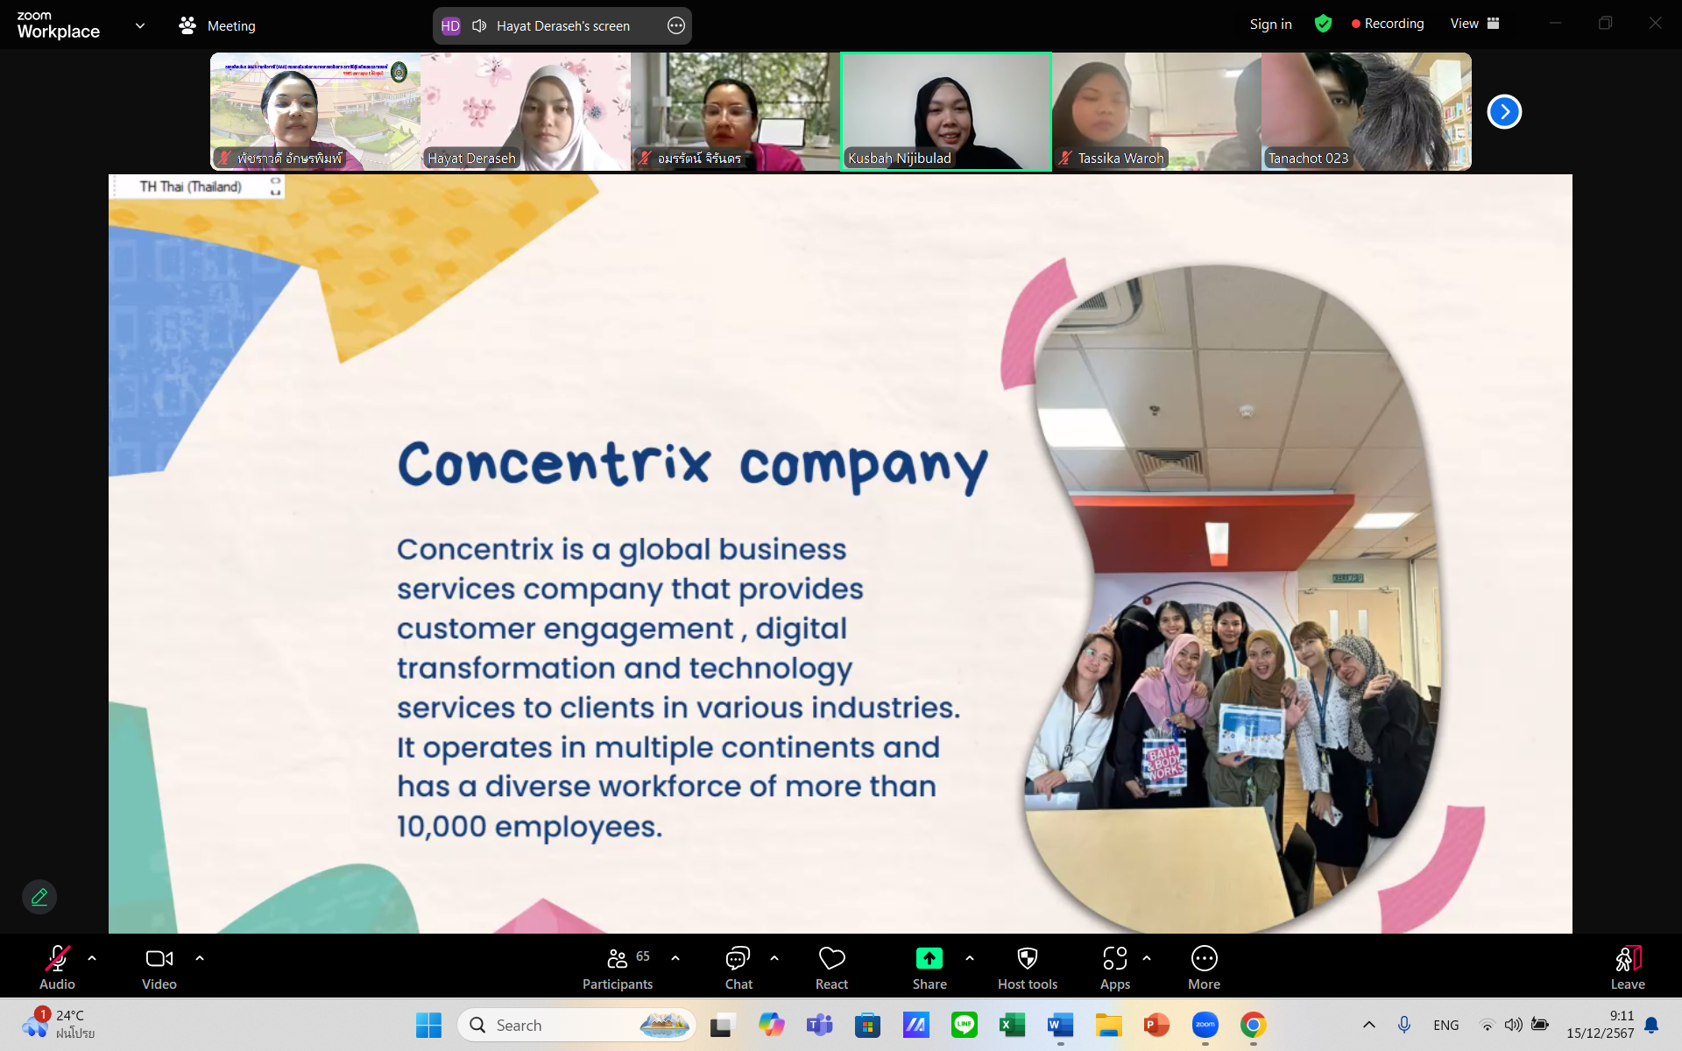The image size is (1682, 1051).
Task: Select Kusbah Nijibulad video thumbnail
Action: 946,111
